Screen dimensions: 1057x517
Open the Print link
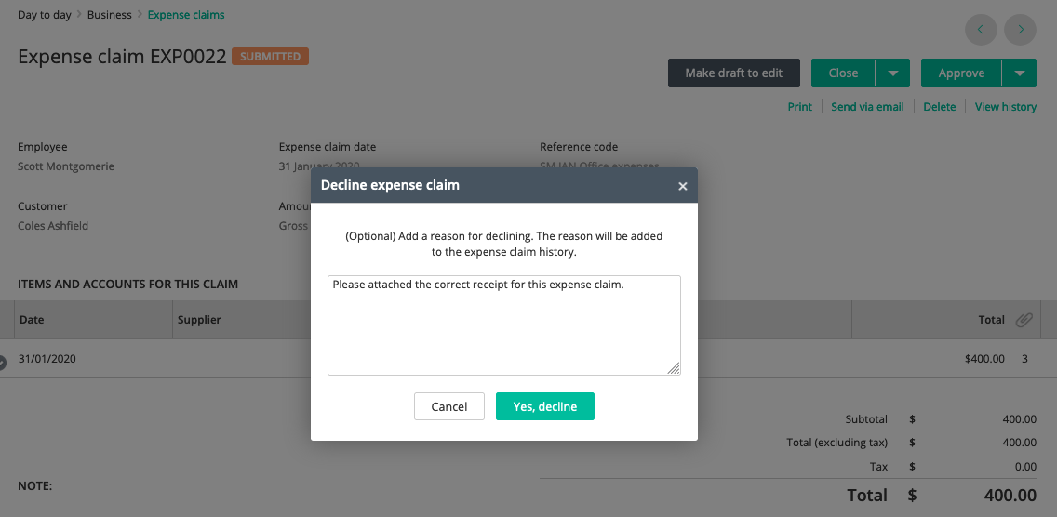click(x=799, y=107)
